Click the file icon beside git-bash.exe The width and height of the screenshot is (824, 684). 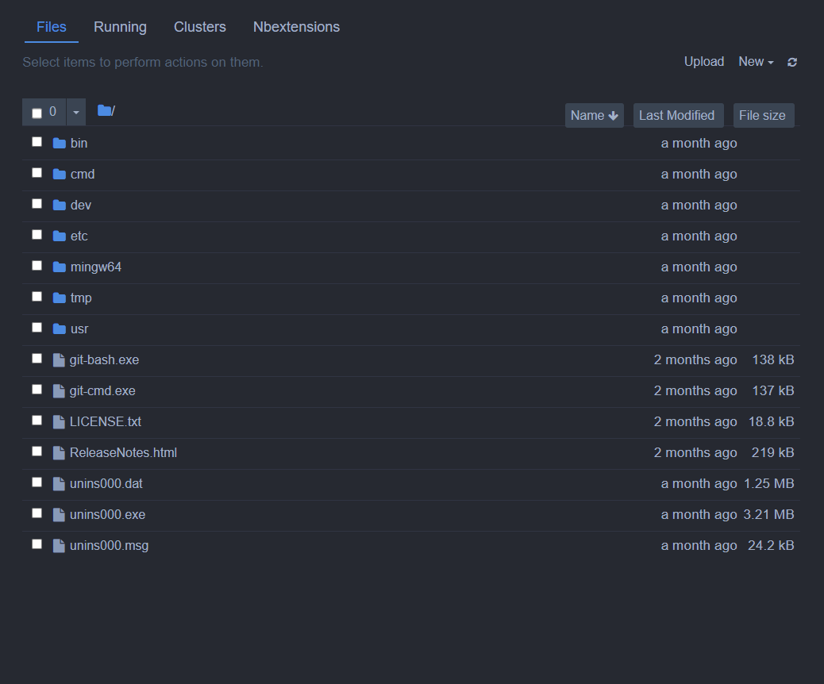[59, 359]
